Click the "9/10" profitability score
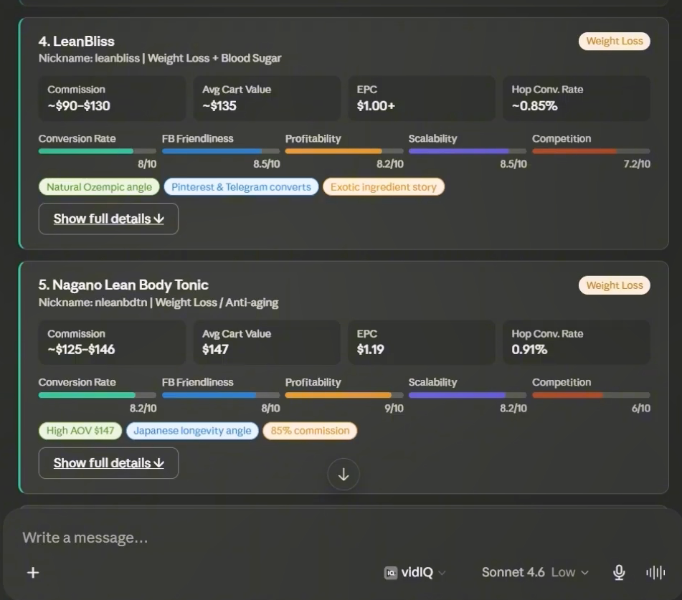682x600 pixels. tap(394, 409)
